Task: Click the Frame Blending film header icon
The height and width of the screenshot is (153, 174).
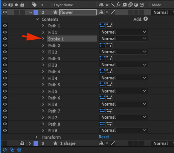Action: click(124, 5)
